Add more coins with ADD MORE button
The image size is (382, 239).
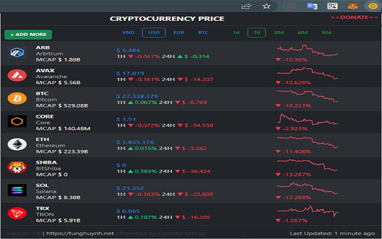[x=28, y=34]
